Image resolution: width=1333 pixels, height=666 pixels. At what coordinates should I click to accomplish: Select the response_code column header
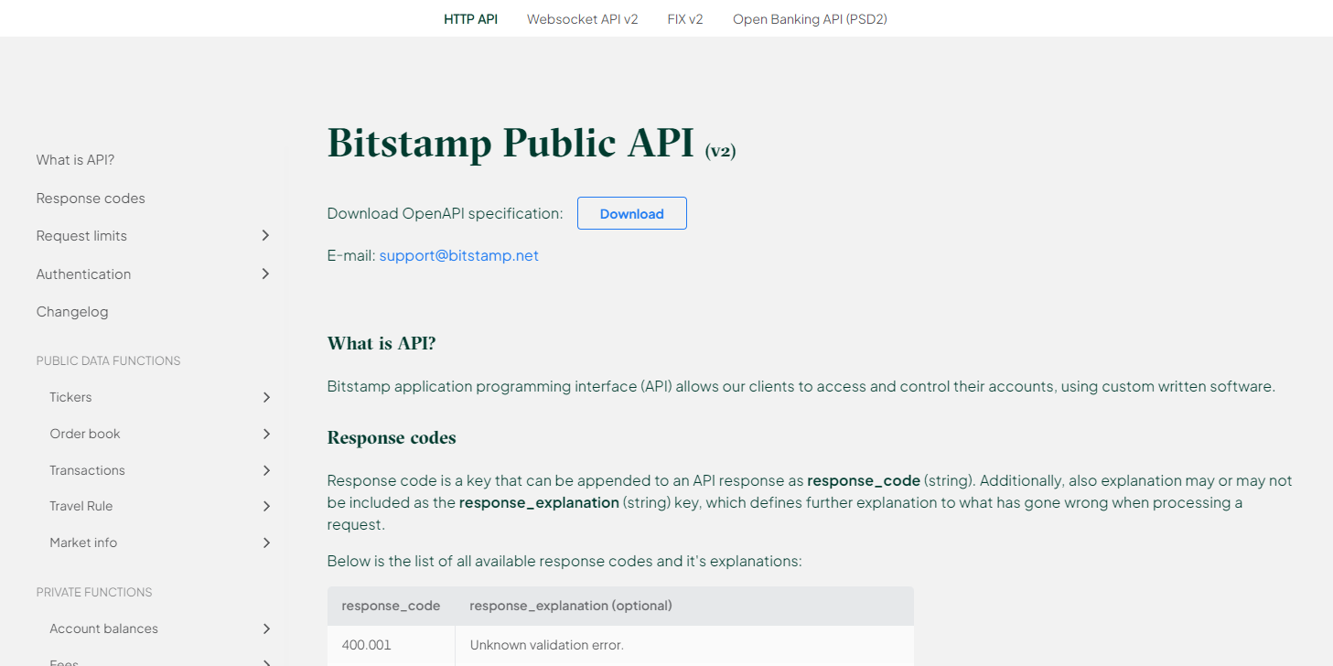pyautogui.click(x=391, y=606)
